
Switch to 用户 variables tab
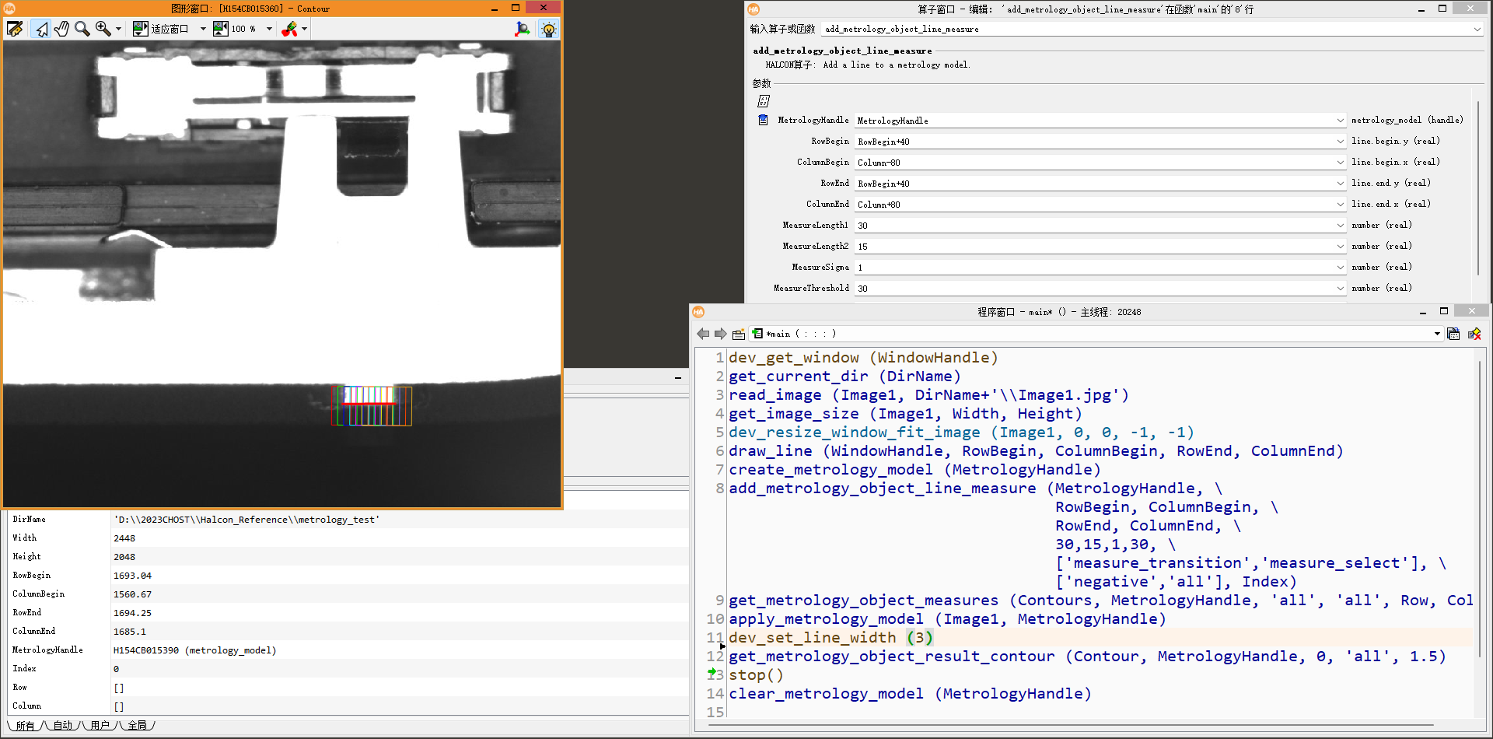coord(100,726)
